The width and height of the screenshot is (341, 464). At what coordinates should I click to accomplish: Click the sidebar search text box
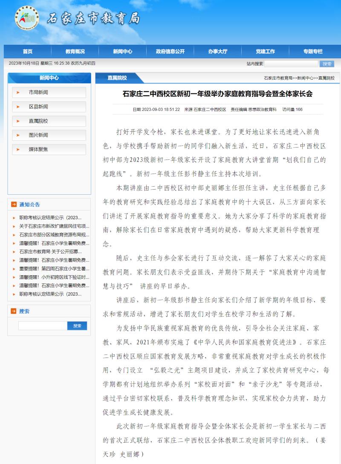pyautogui.click(x=43, y=326)
